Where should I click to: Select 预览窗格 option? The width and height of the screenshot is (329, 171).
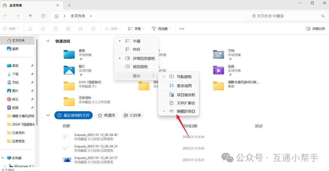coord(136,67)
